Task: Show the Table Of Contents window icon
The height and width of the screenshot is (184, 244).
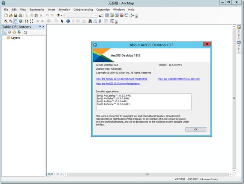Action: click(107, 15)
